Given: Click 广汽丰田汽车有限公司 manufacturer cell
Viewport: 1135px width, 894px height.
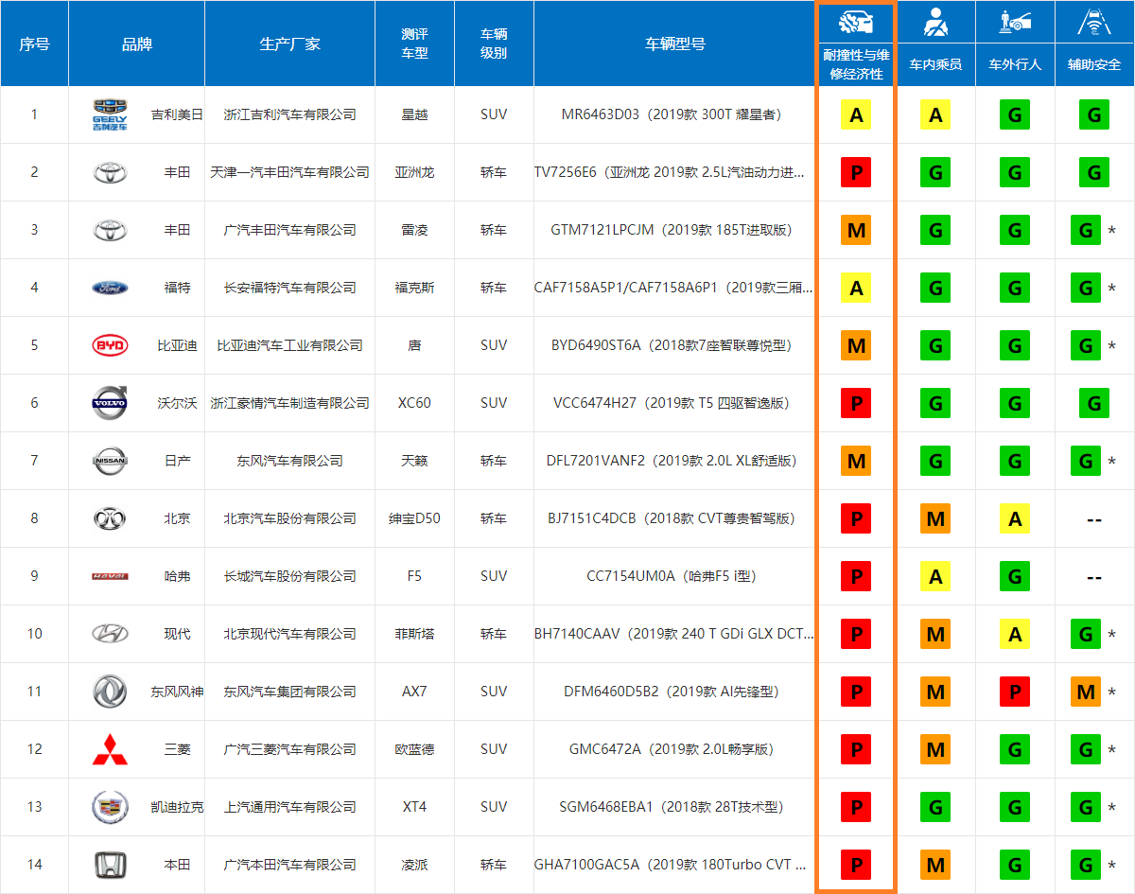Looking at the screenshot, I should pos(289,230).
